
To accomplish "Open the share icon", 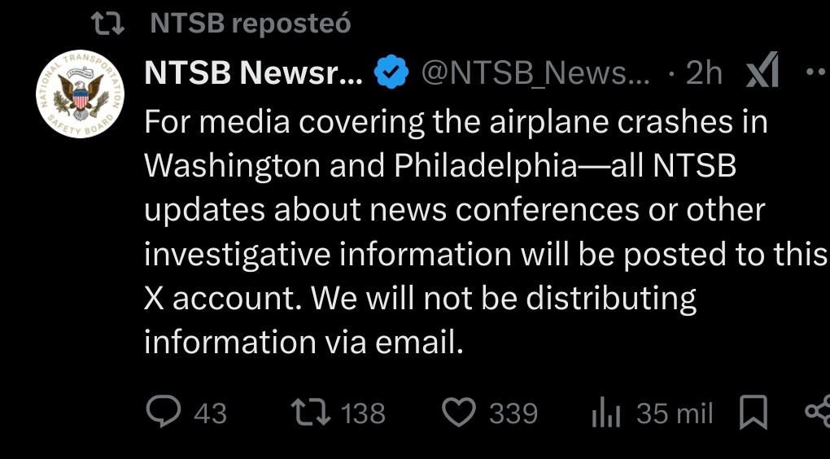I will (x=817, y=411).
